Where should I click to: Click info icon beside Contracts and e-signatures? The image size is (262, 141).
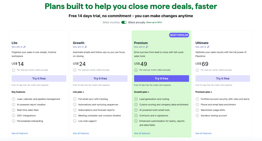[136, 116]
